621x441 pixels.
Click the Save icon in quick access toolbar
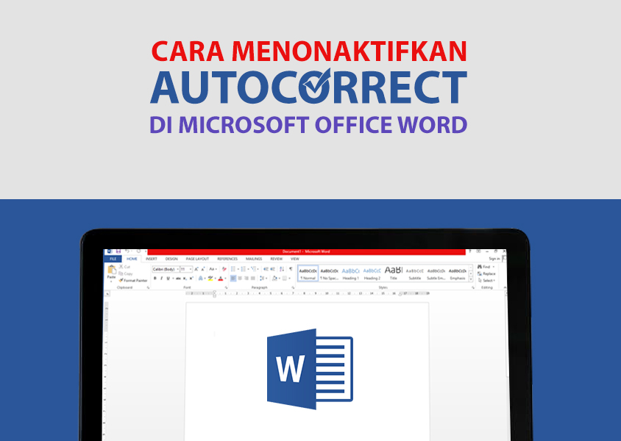point(118,251)
